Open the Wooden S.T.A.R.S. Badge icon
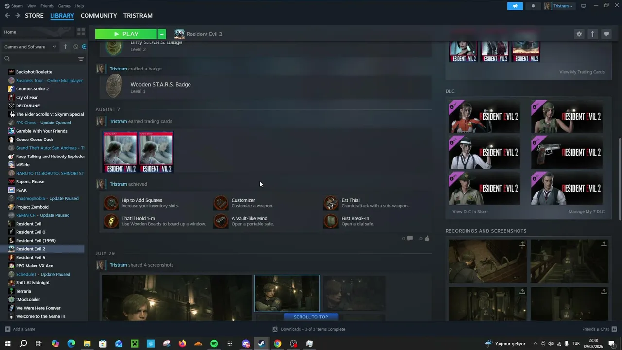622x350 pixels. 115,87
